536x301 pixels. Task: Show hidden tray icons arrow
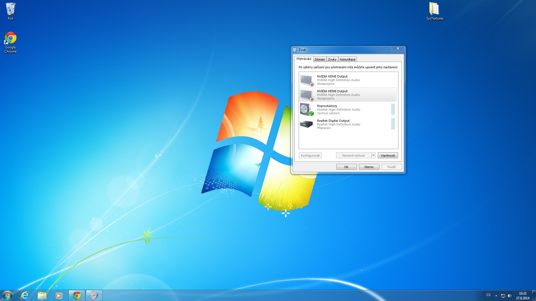[496, 296]
